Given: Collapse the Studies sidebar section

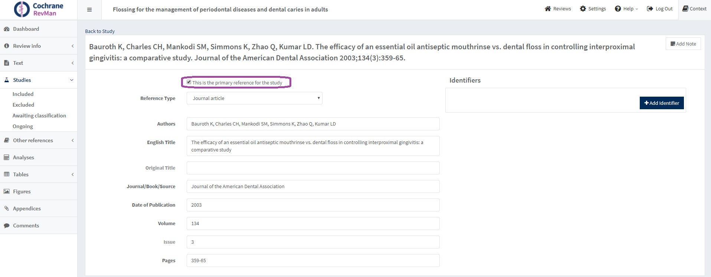Looking at the screenshot, I should pyautogui.click(x=71, y=80).
